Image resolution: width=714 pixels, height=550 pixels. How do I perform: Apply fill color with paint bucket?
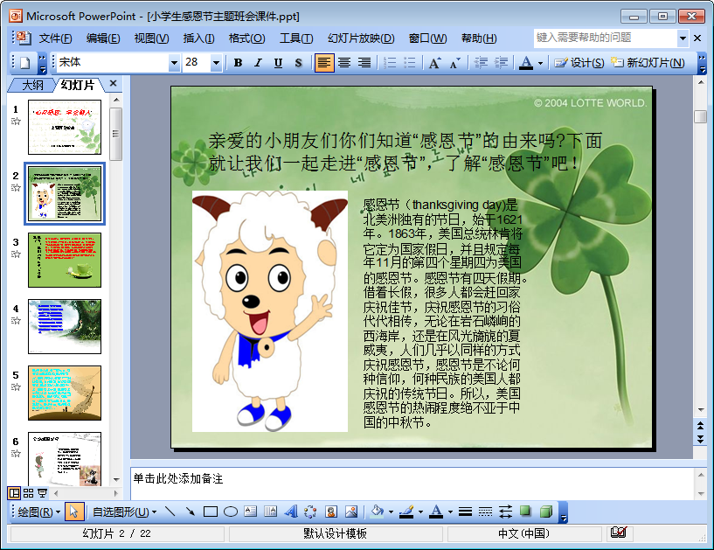pyautogui.click(x=377, y=512)
